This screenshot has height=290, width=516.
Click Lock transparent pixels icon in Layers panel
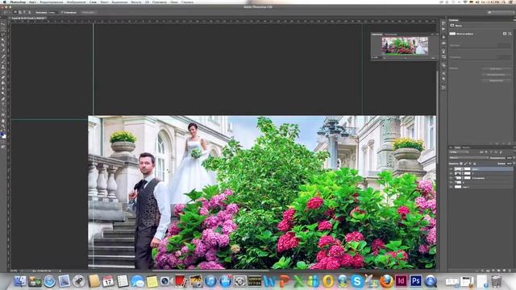461,164
